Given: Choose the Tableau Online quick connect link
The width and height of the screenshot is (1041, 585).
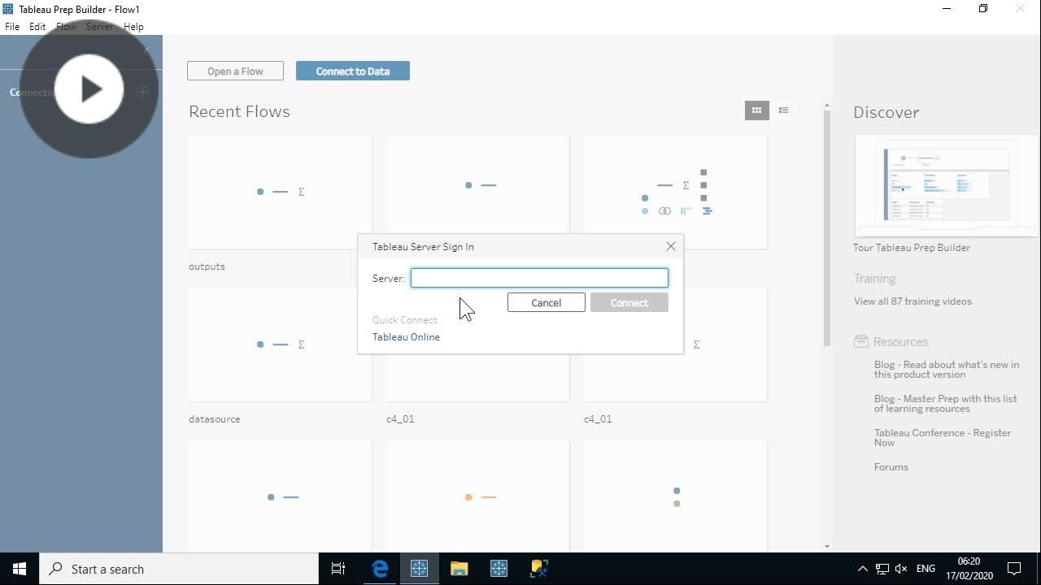Looking at the screenshot, I should click(x=406, y=337).
